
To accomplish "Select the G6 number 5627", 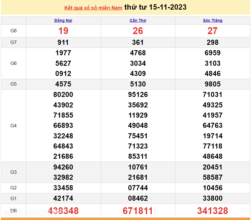I will click(x=63, y=63).
